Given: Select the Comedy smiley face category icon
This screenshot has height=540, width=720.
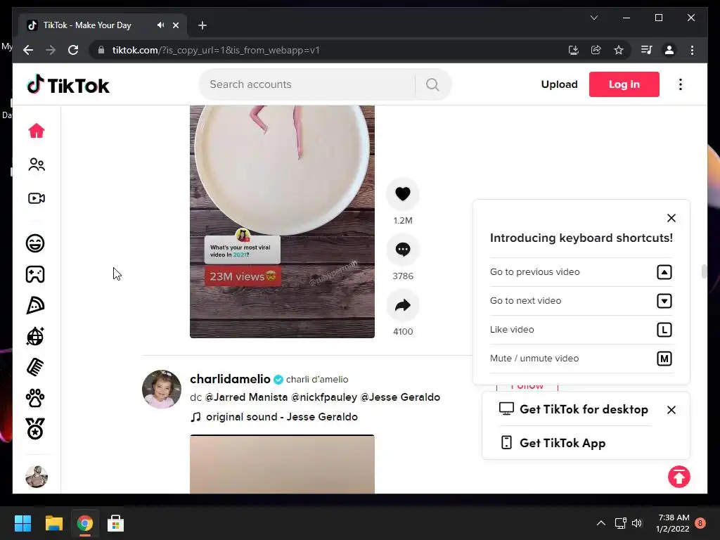Looking at the screenshot, I should [x=35, y=243].
